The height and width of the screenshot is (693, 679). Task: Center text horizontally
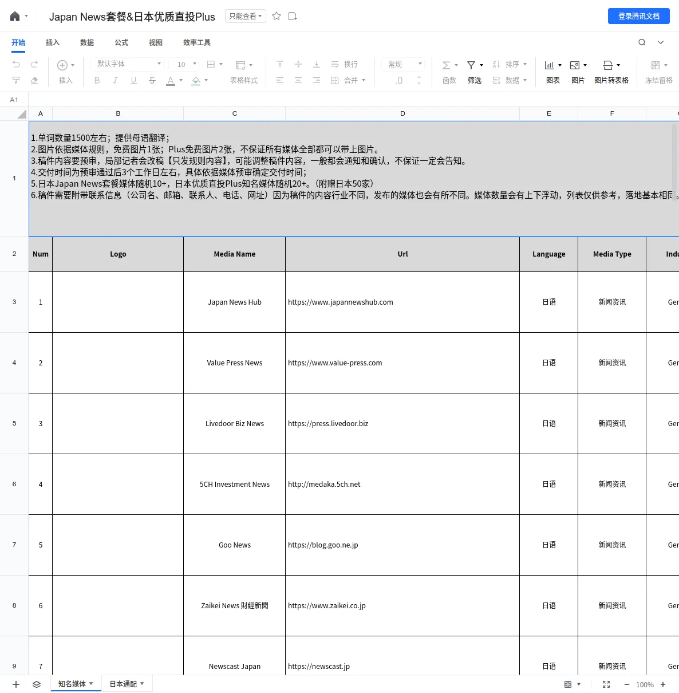(298, 80)
